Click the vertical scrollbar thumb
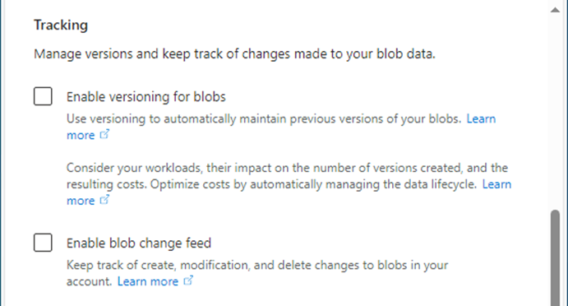The width and height of the screenshot is (568, 306). click(555, 258)
